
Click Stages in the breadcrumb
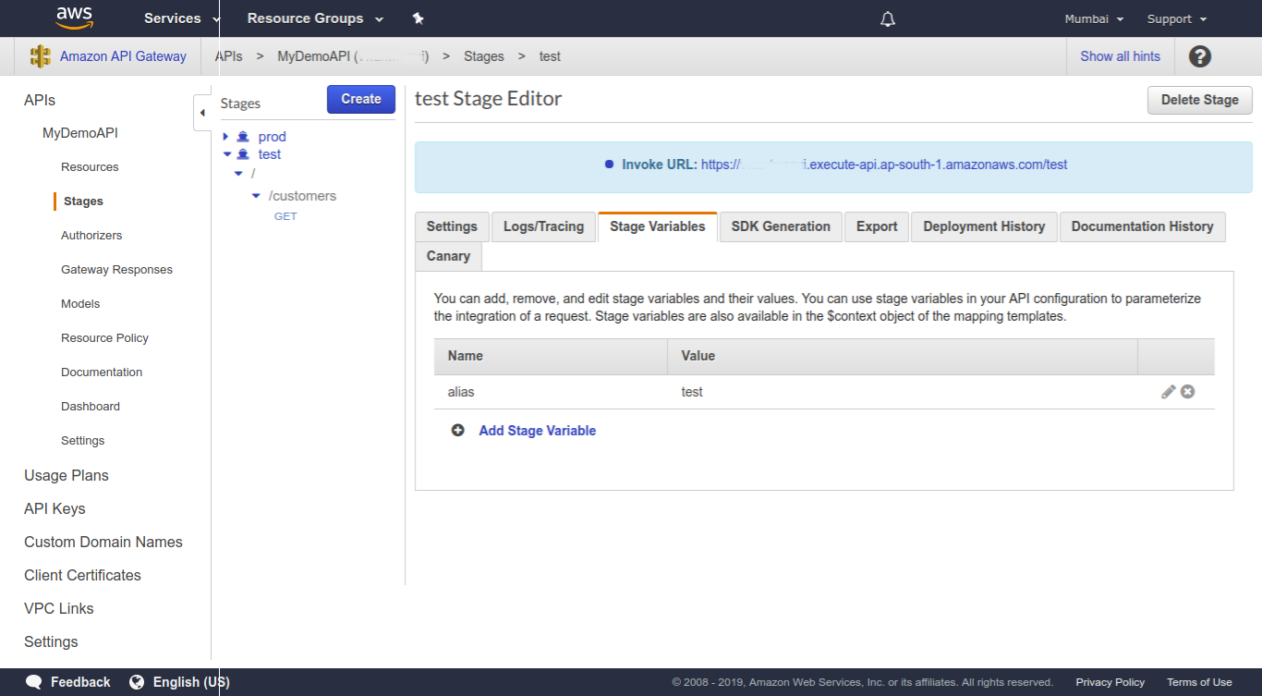tap(484, 56)
